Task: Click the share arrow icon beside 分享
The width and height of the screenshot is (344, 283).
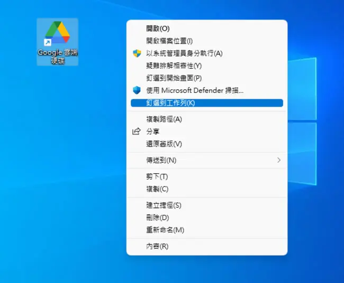Action: 136,131
